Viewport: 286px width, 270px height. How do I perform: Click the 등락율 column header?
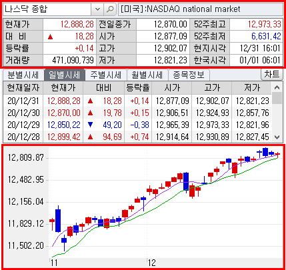pos(138,88)
